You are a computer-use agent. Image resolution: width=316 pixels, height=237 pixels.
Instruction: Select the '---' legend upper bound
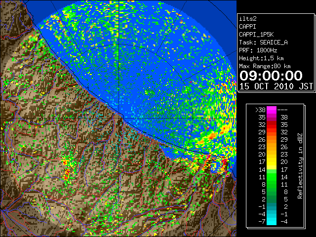click(x=282, y=110)
